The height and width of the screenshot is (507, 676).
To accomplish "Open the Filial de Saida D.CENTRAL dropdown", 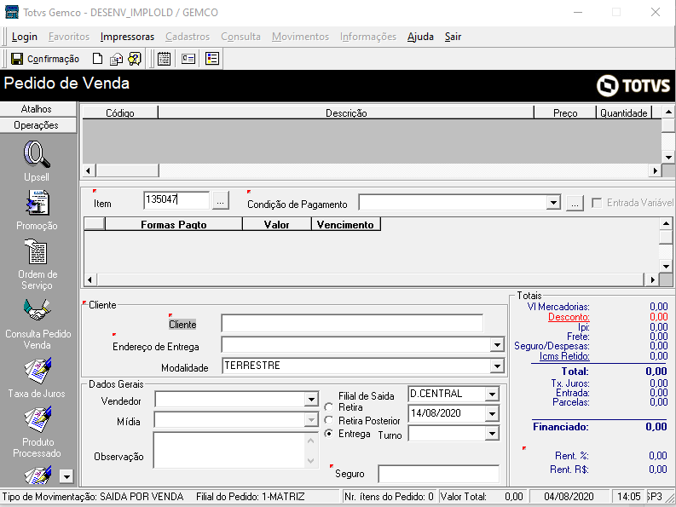I will tap(492, 394).
